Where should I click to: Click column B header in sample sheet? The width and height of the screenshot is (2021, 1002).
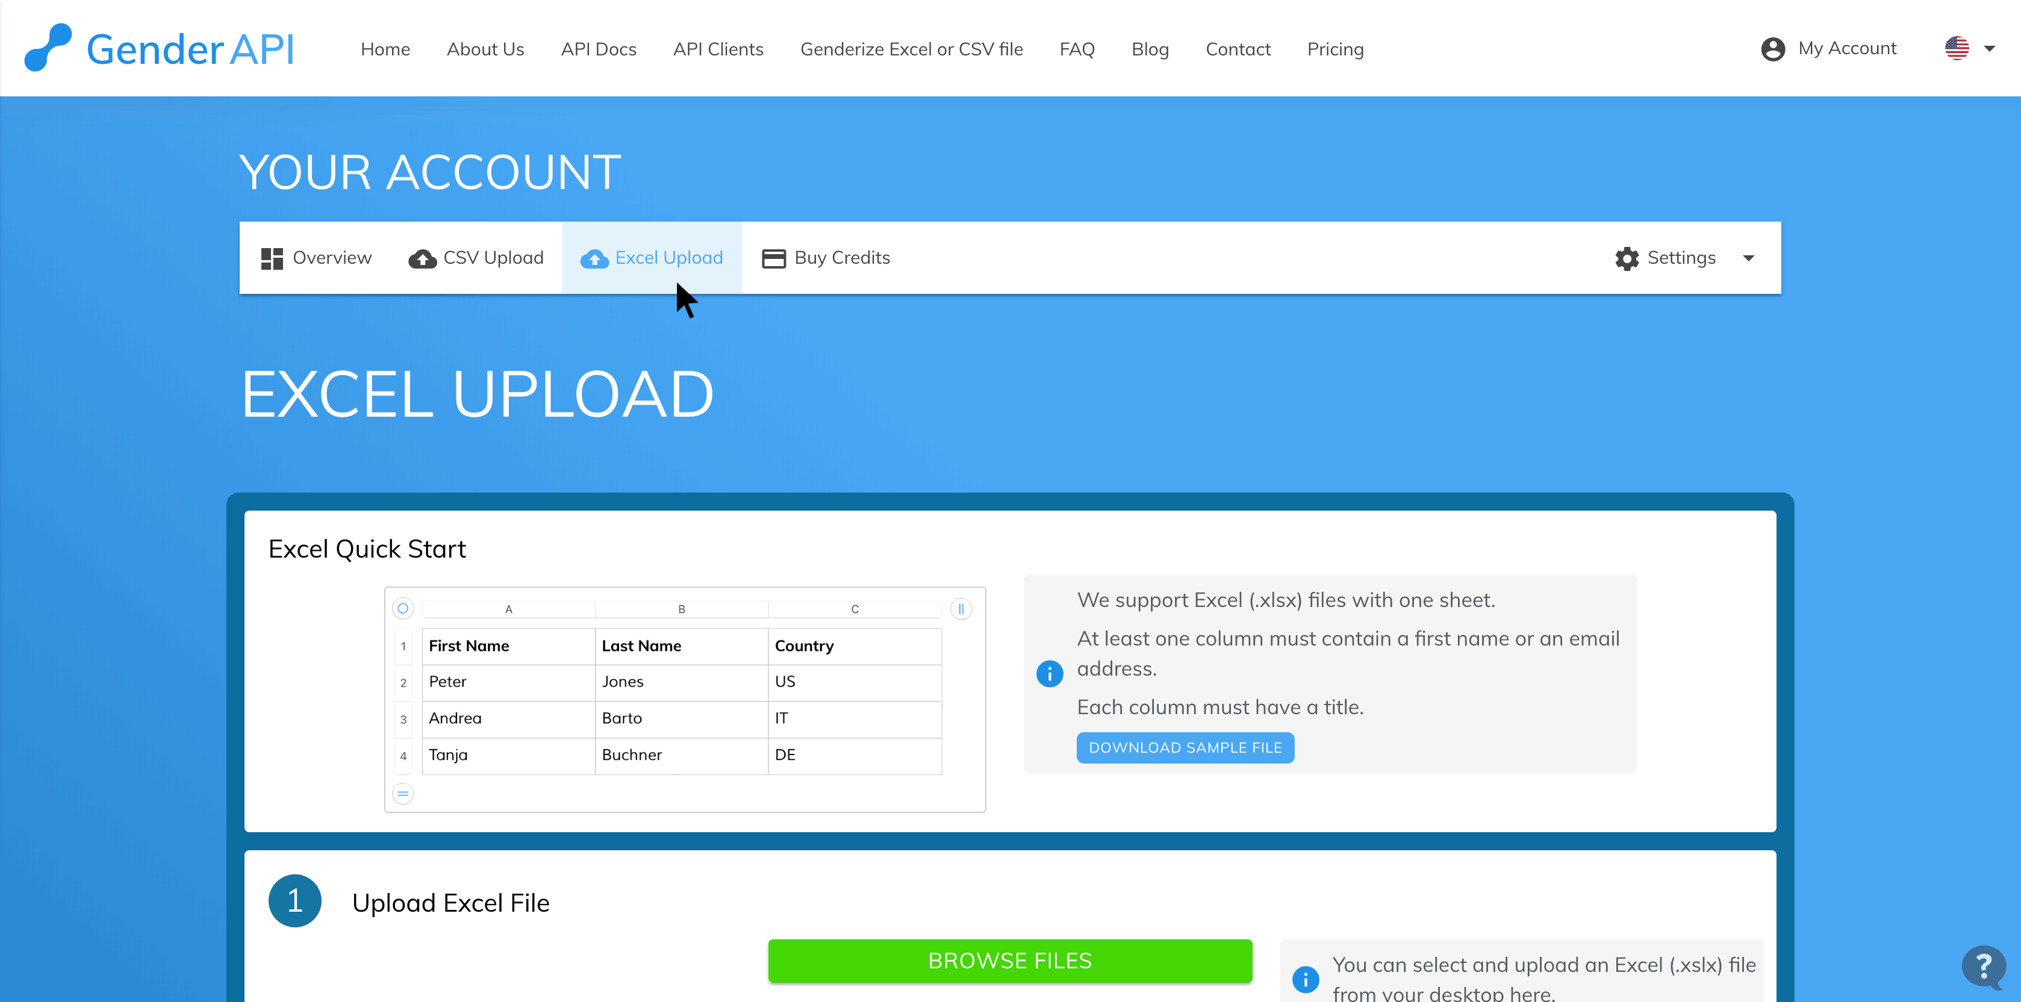(682, 609)
